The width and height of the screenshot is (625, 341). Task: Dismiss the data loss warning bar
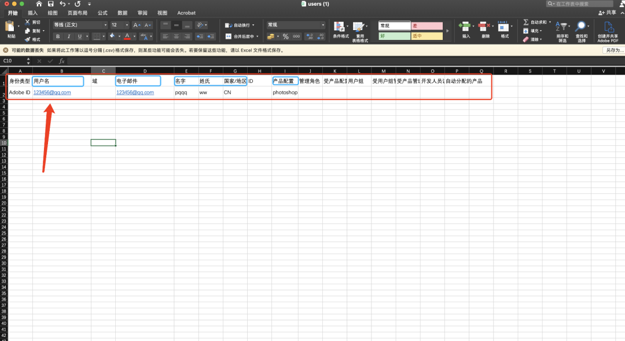(6, 50)
